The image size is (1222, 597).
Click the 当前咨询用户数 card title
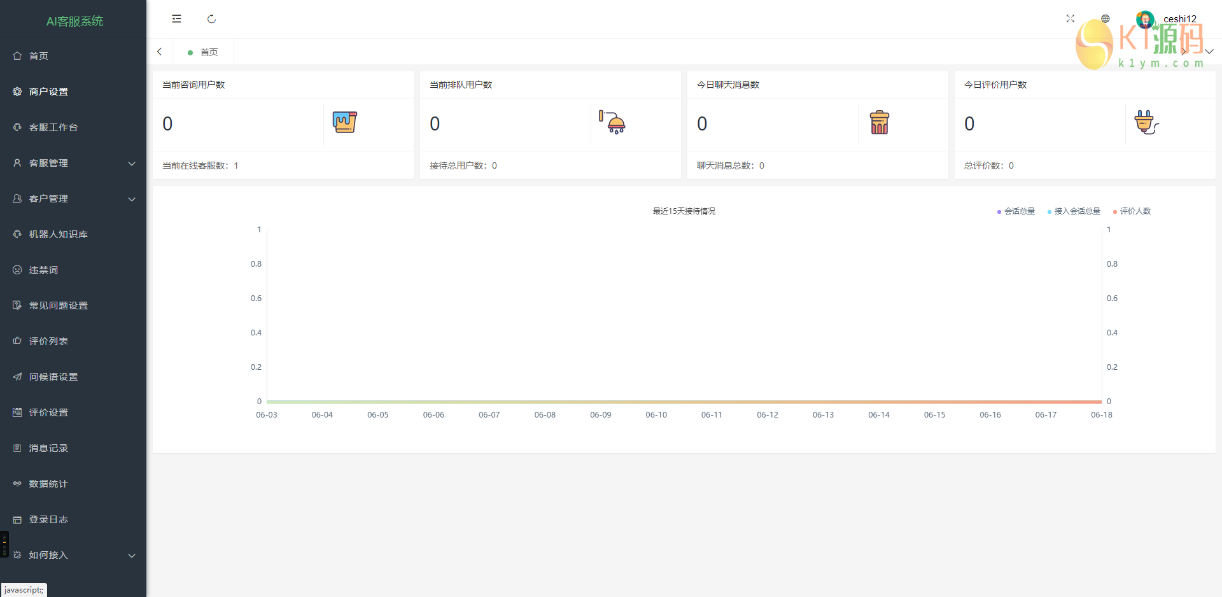(x=193, y=85)
